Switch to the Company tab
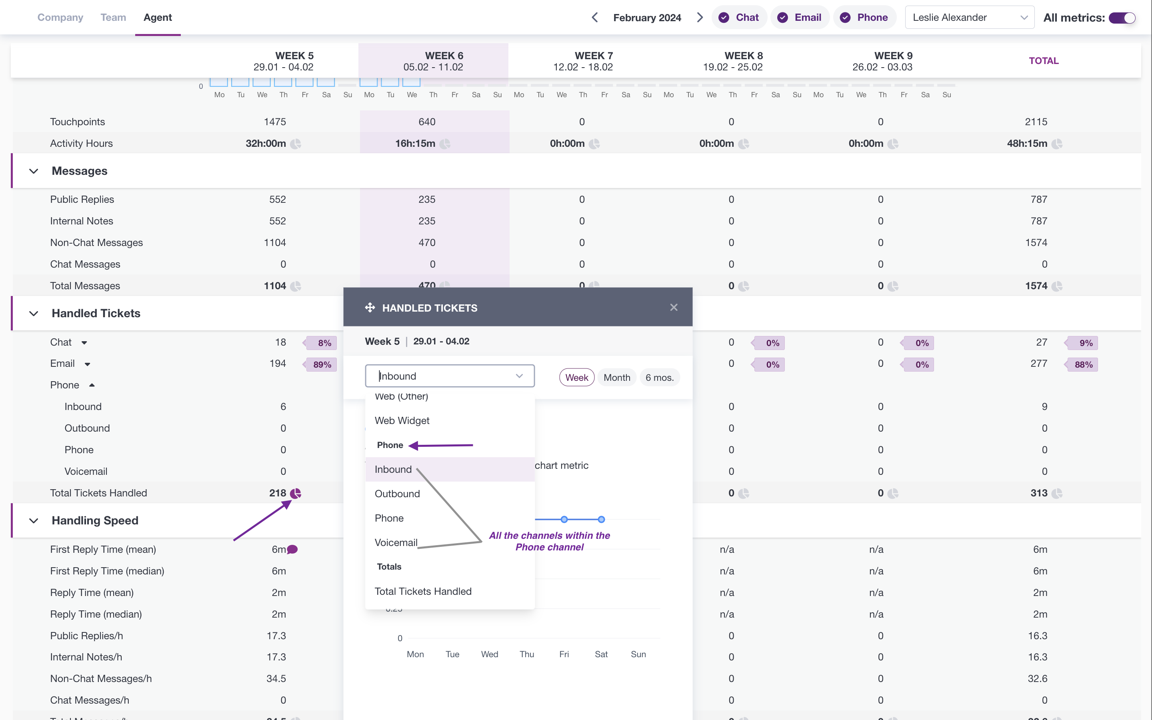This screenshot has height=720, width=1152. pos(60,18)
